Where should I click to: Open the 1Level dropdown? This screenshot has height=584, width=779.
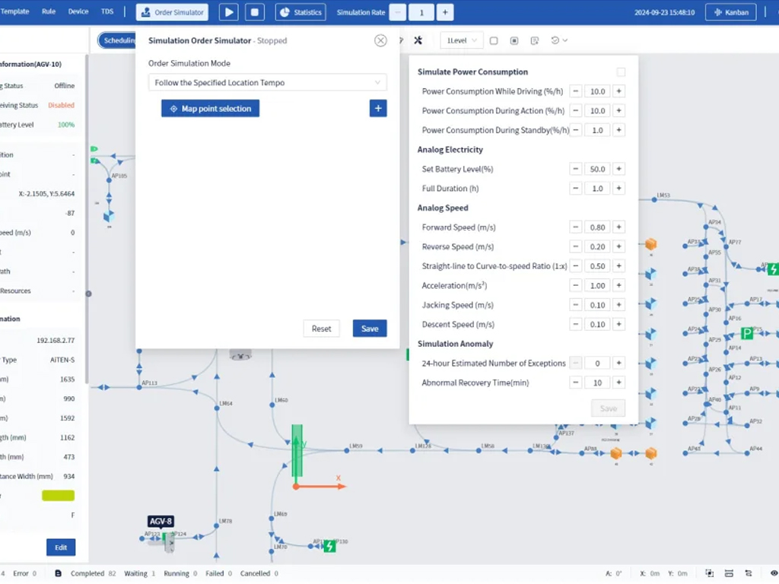pyautogui.click(x=461, y=40)
